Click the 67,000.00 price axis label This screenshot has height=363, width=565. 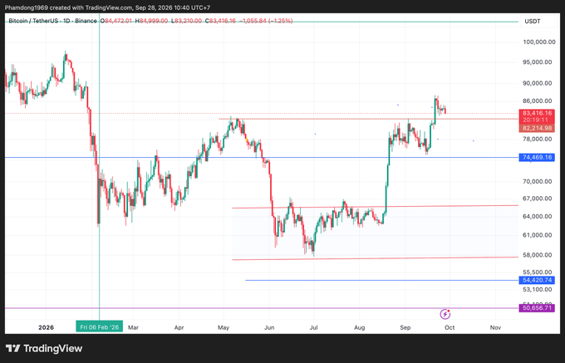tap(538, 198)
